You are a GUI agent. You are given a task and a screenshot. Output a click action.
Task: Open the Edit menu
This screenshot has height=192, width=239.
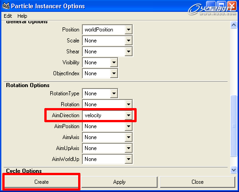click(8, 16)
